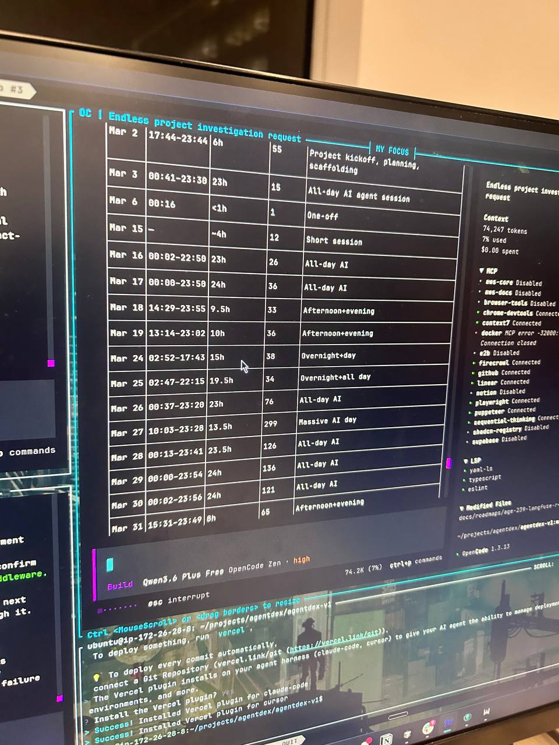Launch Chrome from the taskbar
The height and width of the screenshot is (745, 559).
(x=428, y=726)
